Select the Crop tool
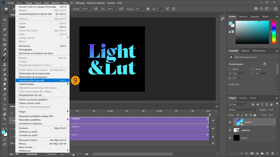The width and height of the screenshot is (280, 157). (5, 40)
